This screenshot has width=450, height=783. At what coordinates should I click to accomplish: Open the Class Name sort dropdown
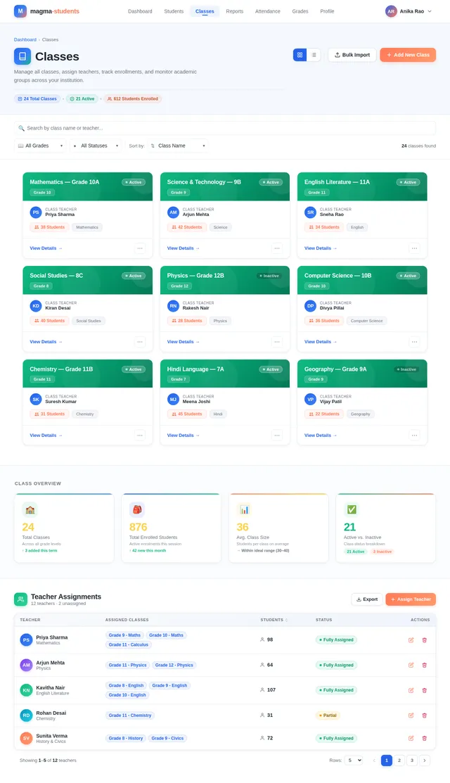(x=178, y=146)
